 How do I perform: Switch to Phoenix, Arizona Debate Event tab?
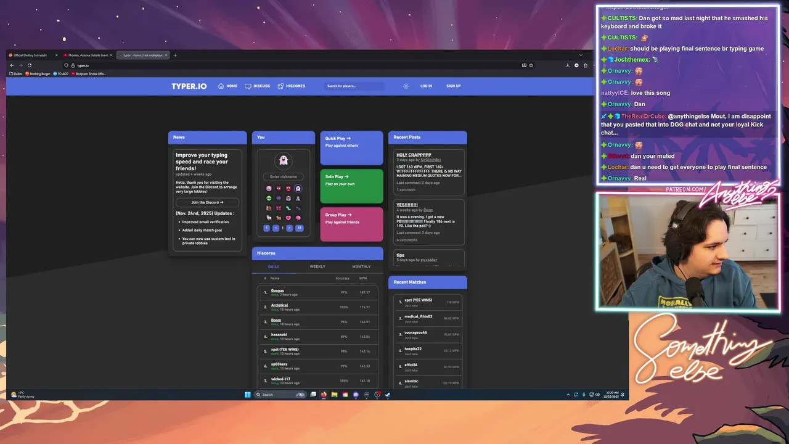pos(88,55)
